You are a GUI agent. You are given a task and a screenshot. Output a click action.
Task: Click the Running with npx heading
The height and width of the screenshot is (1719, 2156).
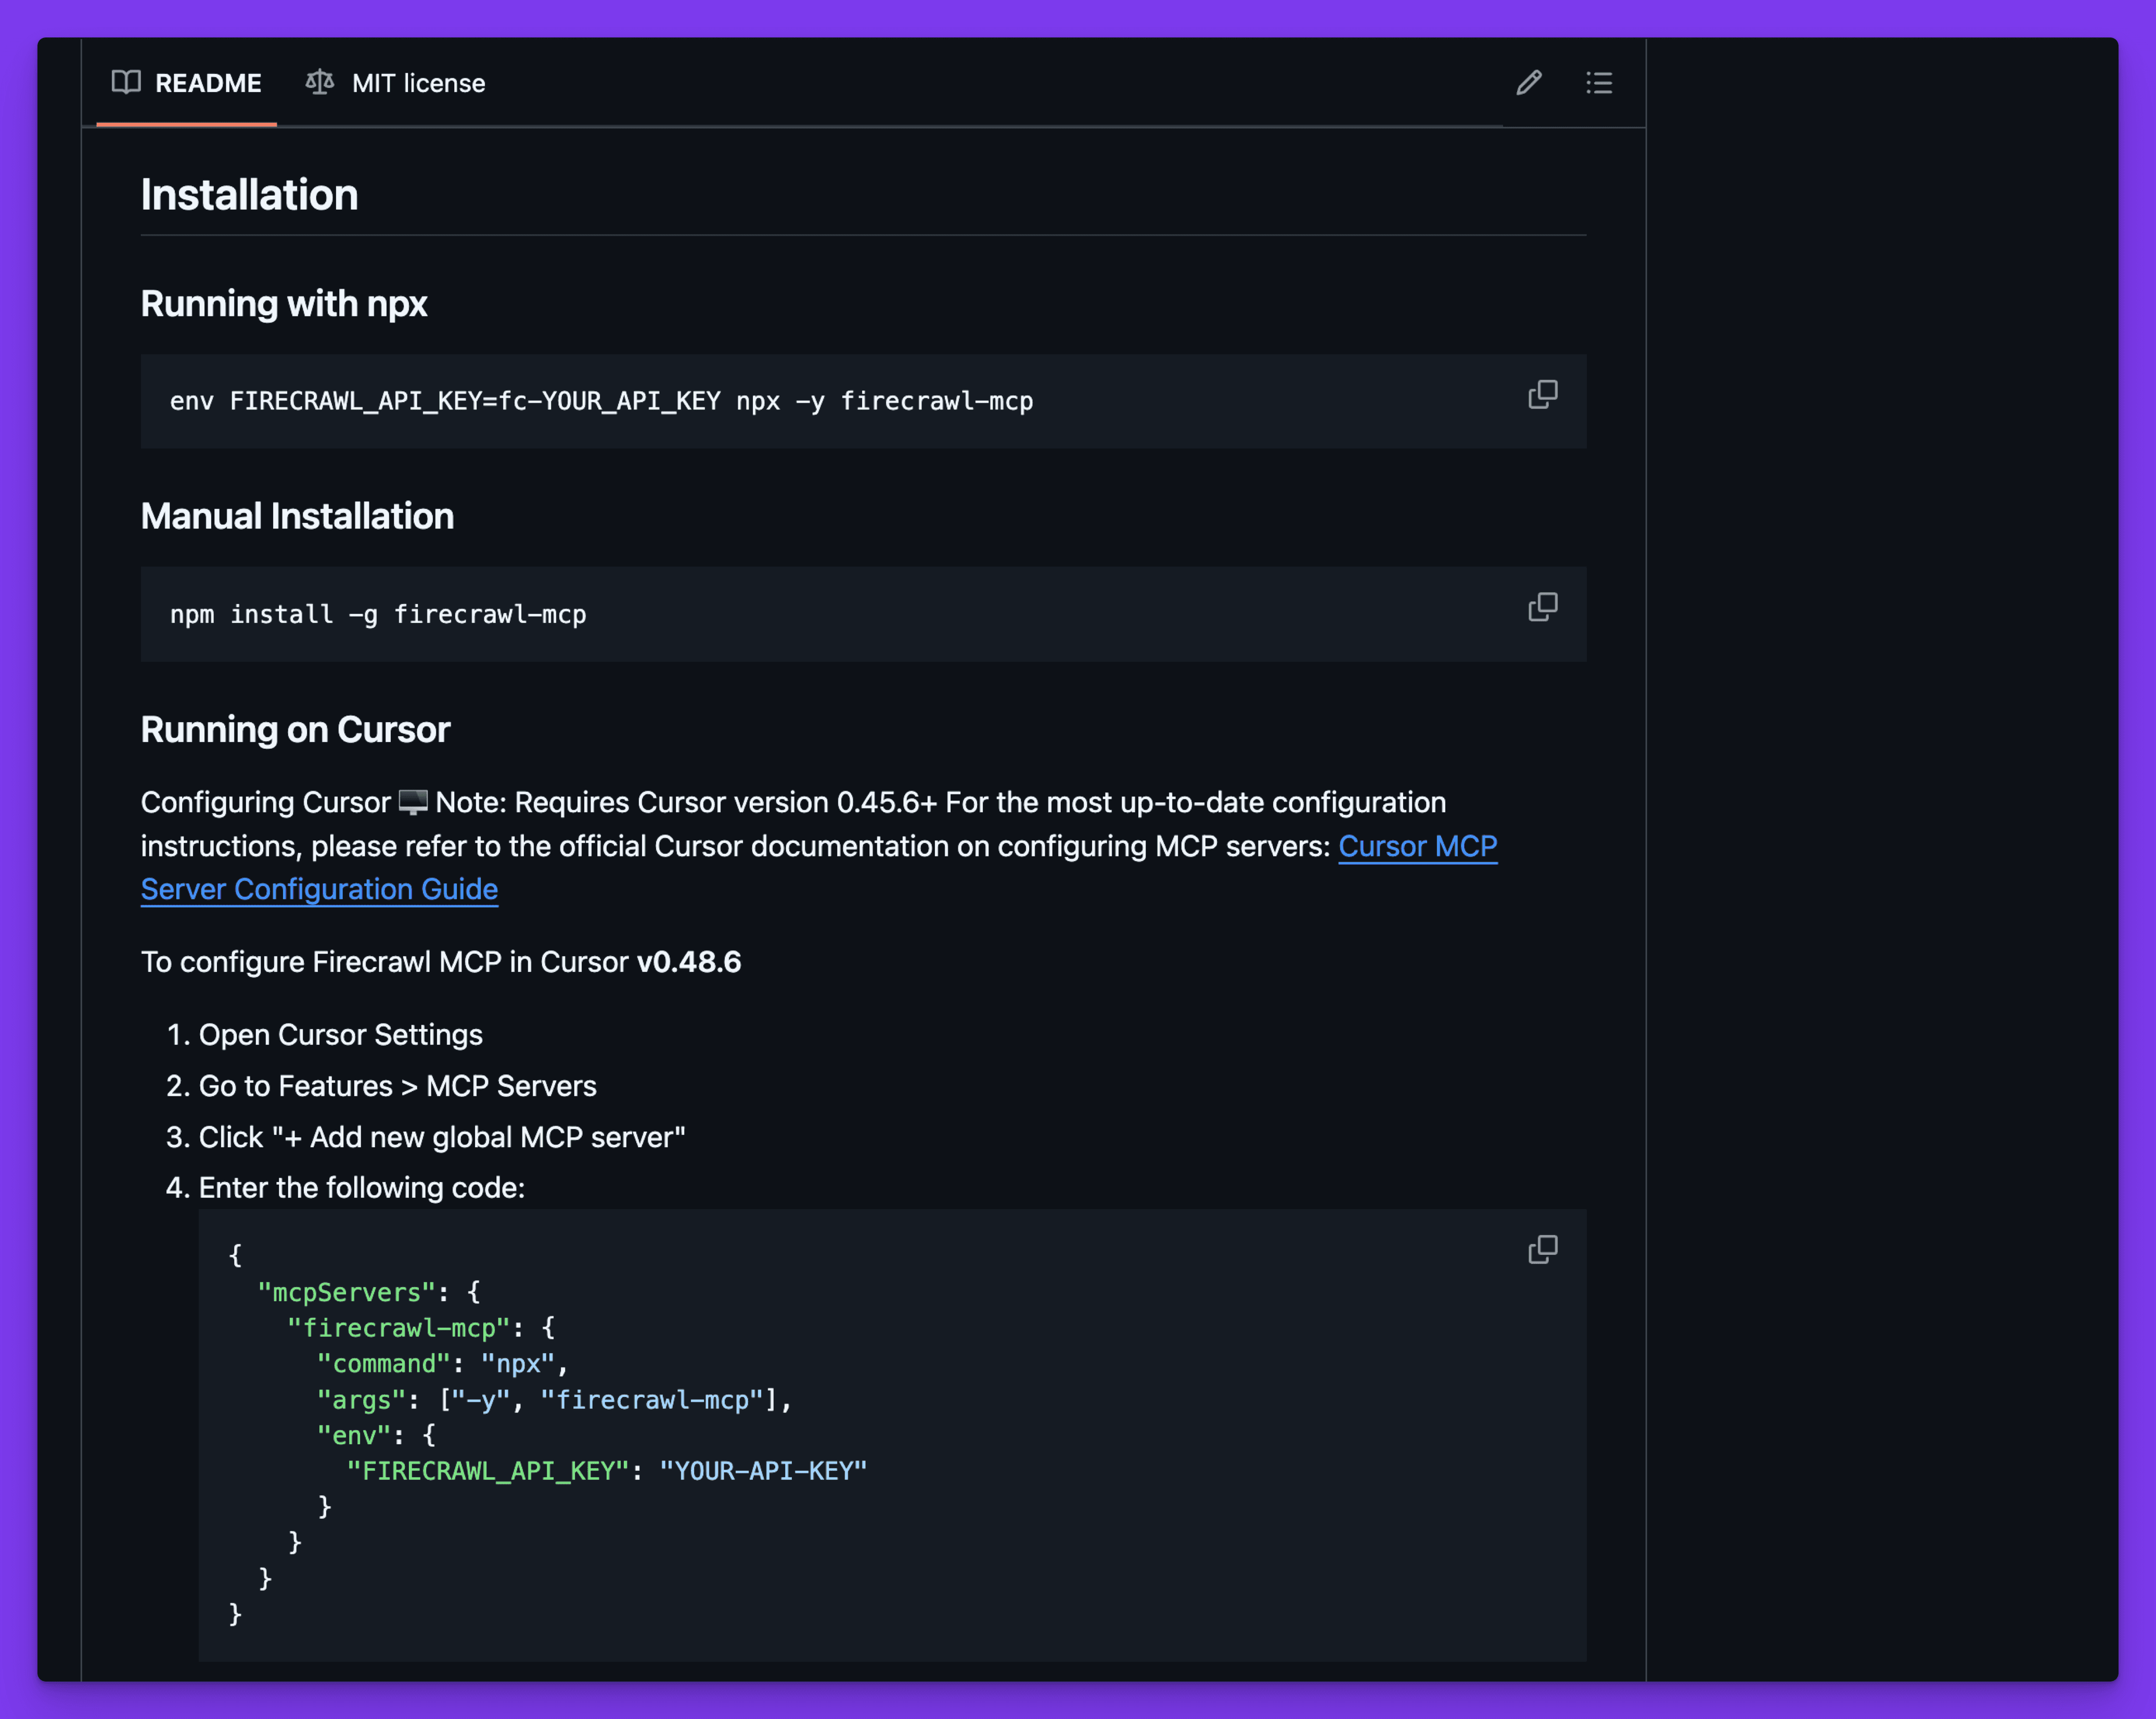284,304
